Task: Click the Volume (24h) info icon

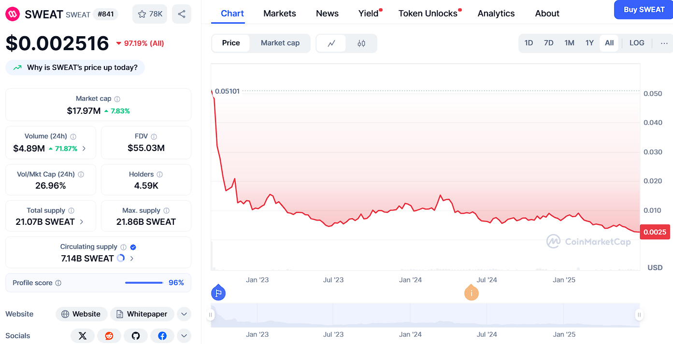Action: pos(73,137)
